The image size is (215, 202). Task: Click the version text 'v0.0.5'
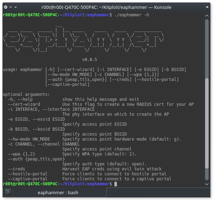90,60
